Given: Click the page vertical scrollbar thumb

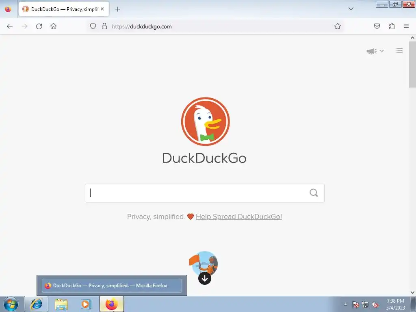Looking at the screenshot, I should [x=412, y=65].
